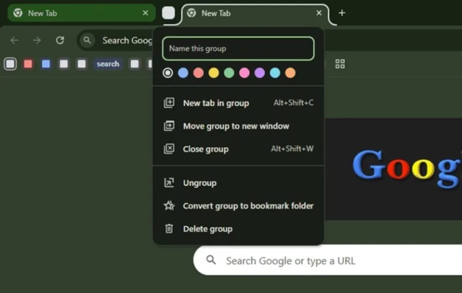Click the Name this group text field

click(238, 48)
